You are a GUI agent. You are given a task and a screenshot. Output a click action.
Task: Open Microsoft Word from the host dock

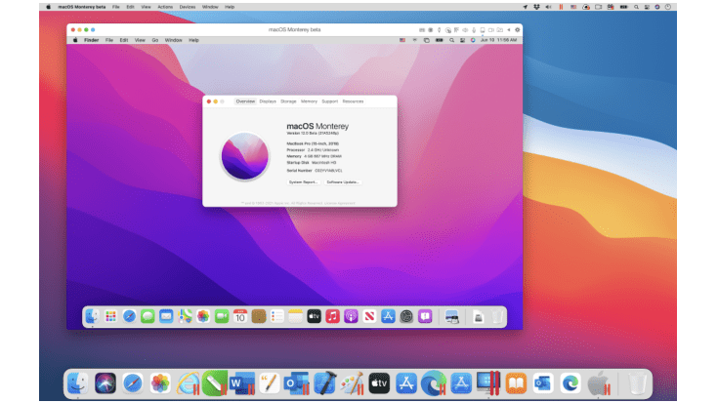(242, 383)
